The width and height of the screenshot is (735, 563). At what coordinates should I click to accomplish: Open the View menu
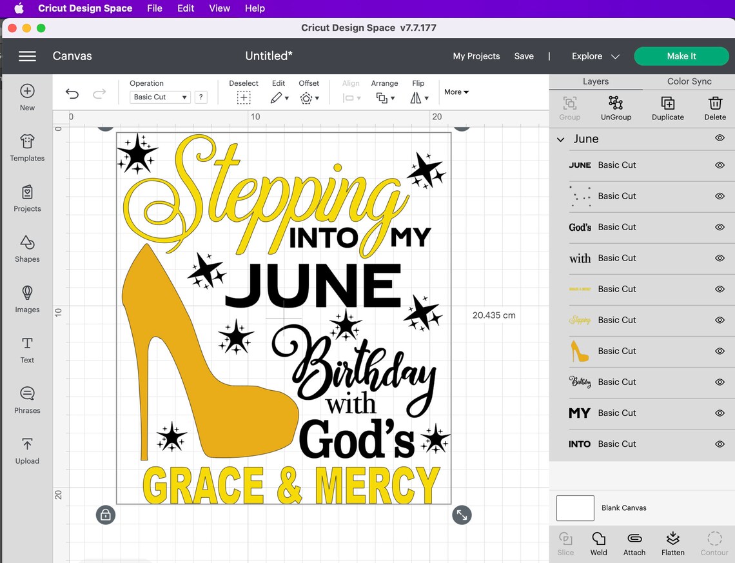click(x=219, y=8)
